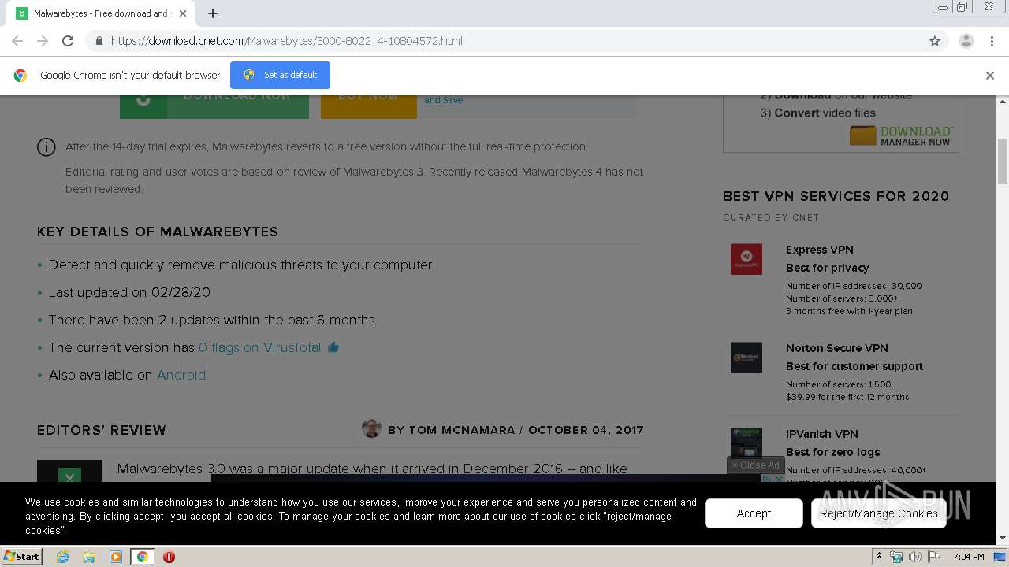The width and height of the screenshot is (1009, 567).
Task: Close the ad overlay
Action: point(755,465)
